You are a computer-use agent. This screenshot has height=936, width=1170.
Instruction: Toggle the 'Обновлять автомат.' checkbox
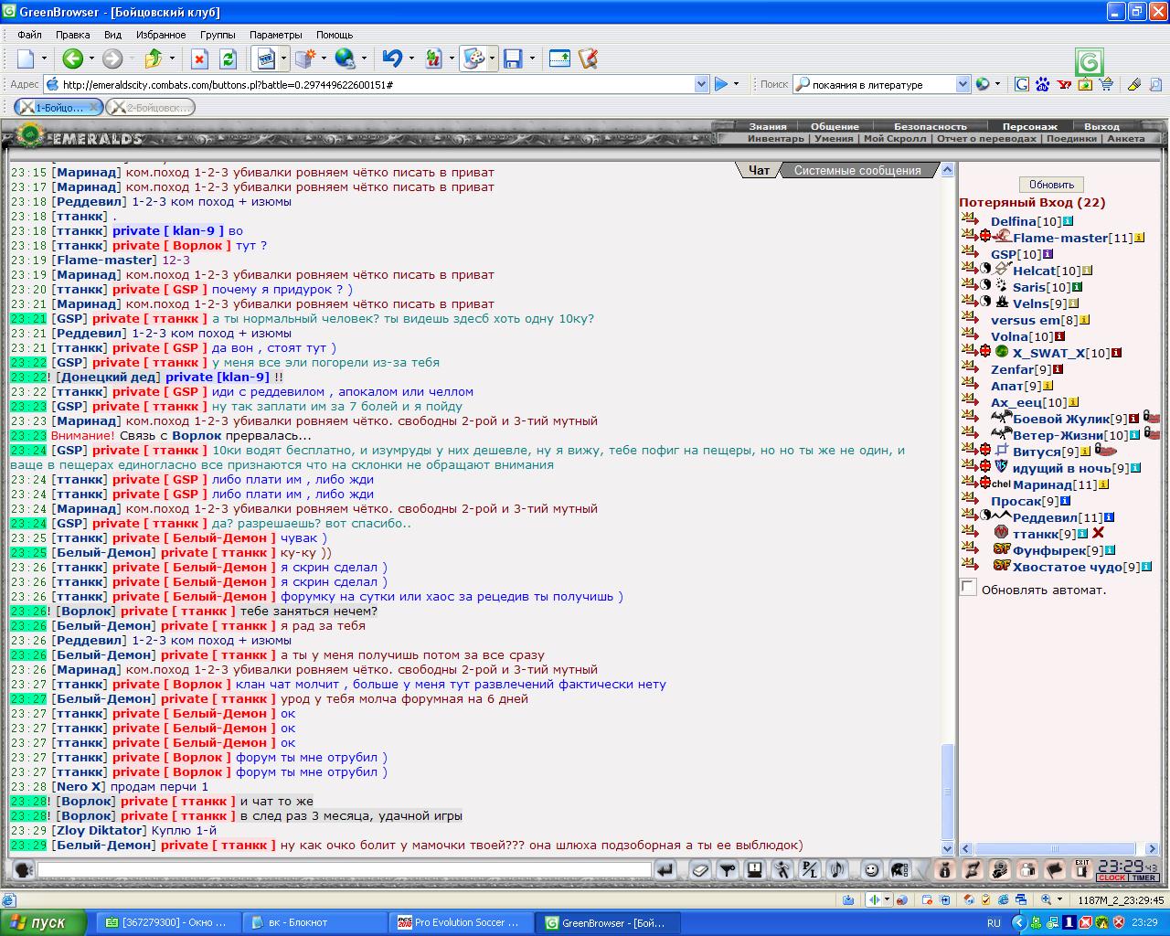pyautogui.click(x=968, y=588)
